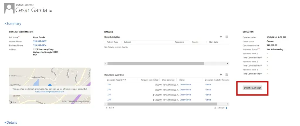The image size is (300, 126).
Task: Call mobile phone 555-555-0137
Action: click(x=40, y=42)
